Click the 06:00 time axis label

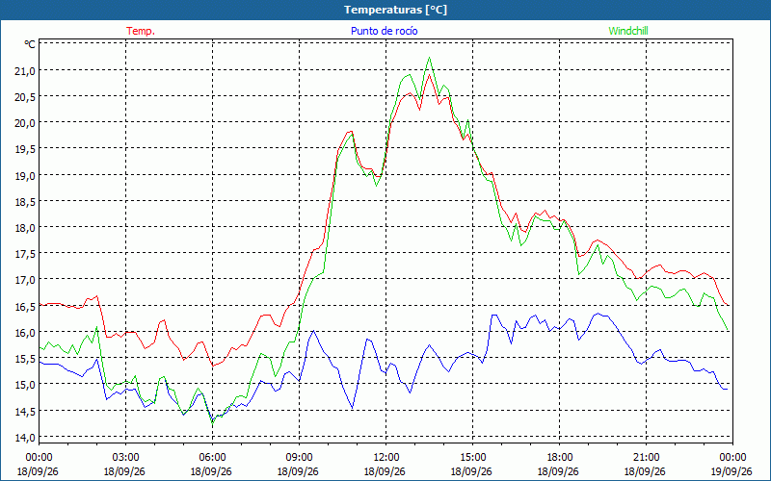pyautogui.click(x=212, y=458)
